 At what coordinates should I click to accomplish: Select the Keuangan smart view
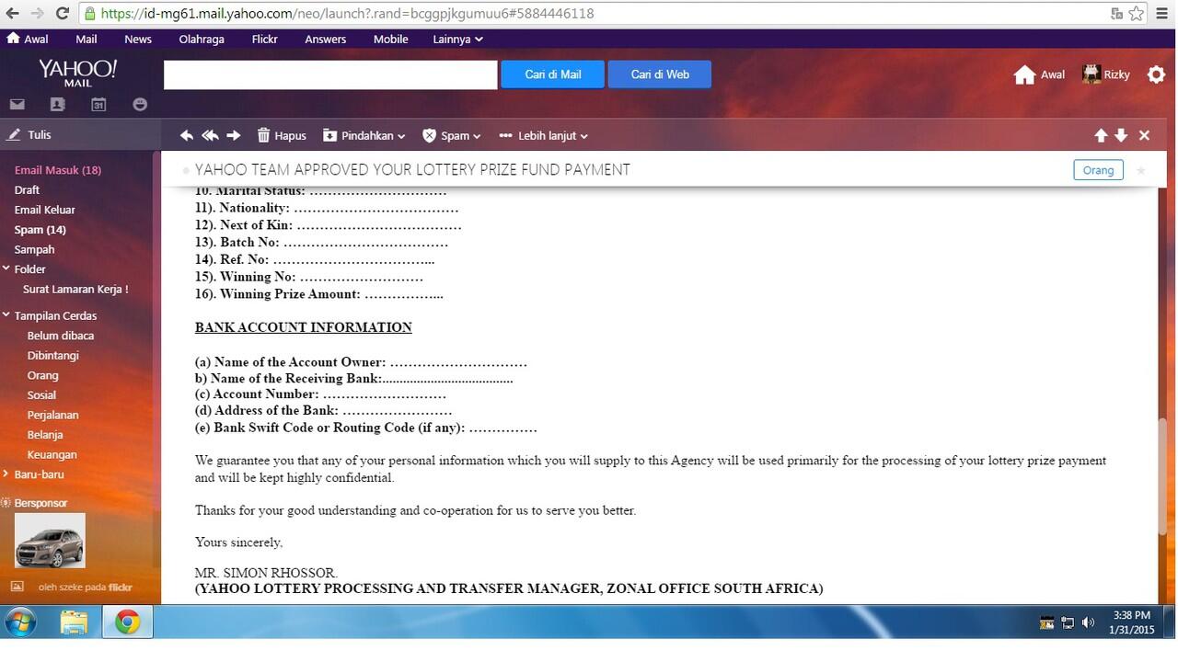pos(52,454)
